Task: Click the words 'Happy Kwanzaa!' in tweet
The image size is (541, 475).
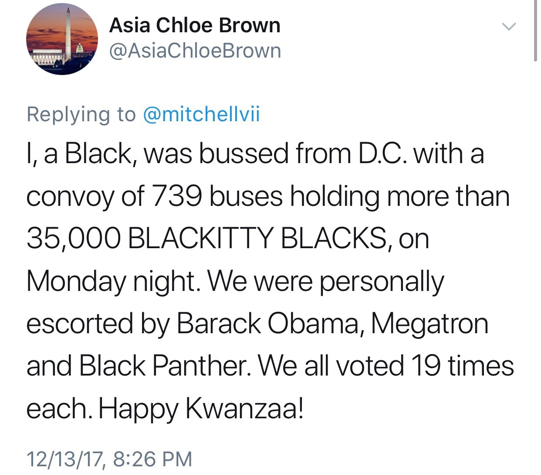Action: point(201,408)
